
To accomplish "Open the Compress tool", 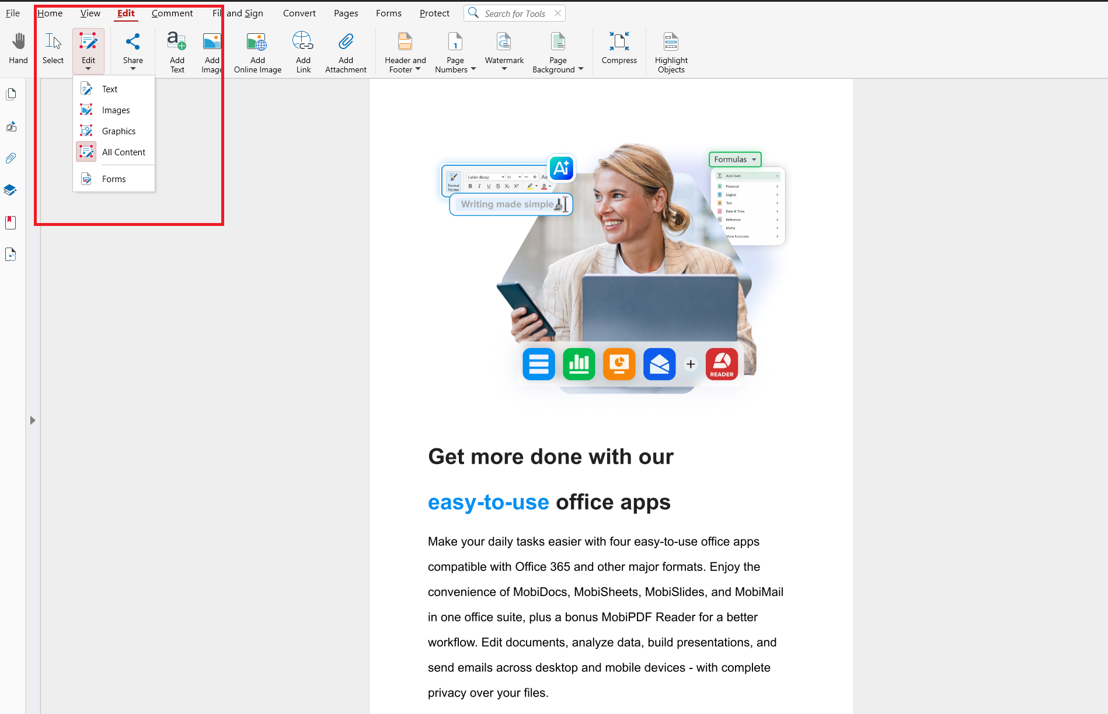I will [x=619, y=51].
